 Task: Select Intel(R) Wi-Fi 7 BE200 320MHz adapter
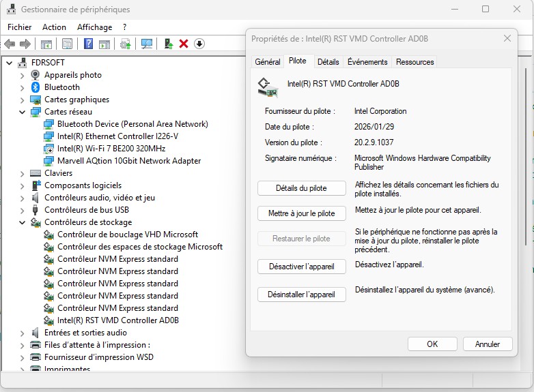111,149
